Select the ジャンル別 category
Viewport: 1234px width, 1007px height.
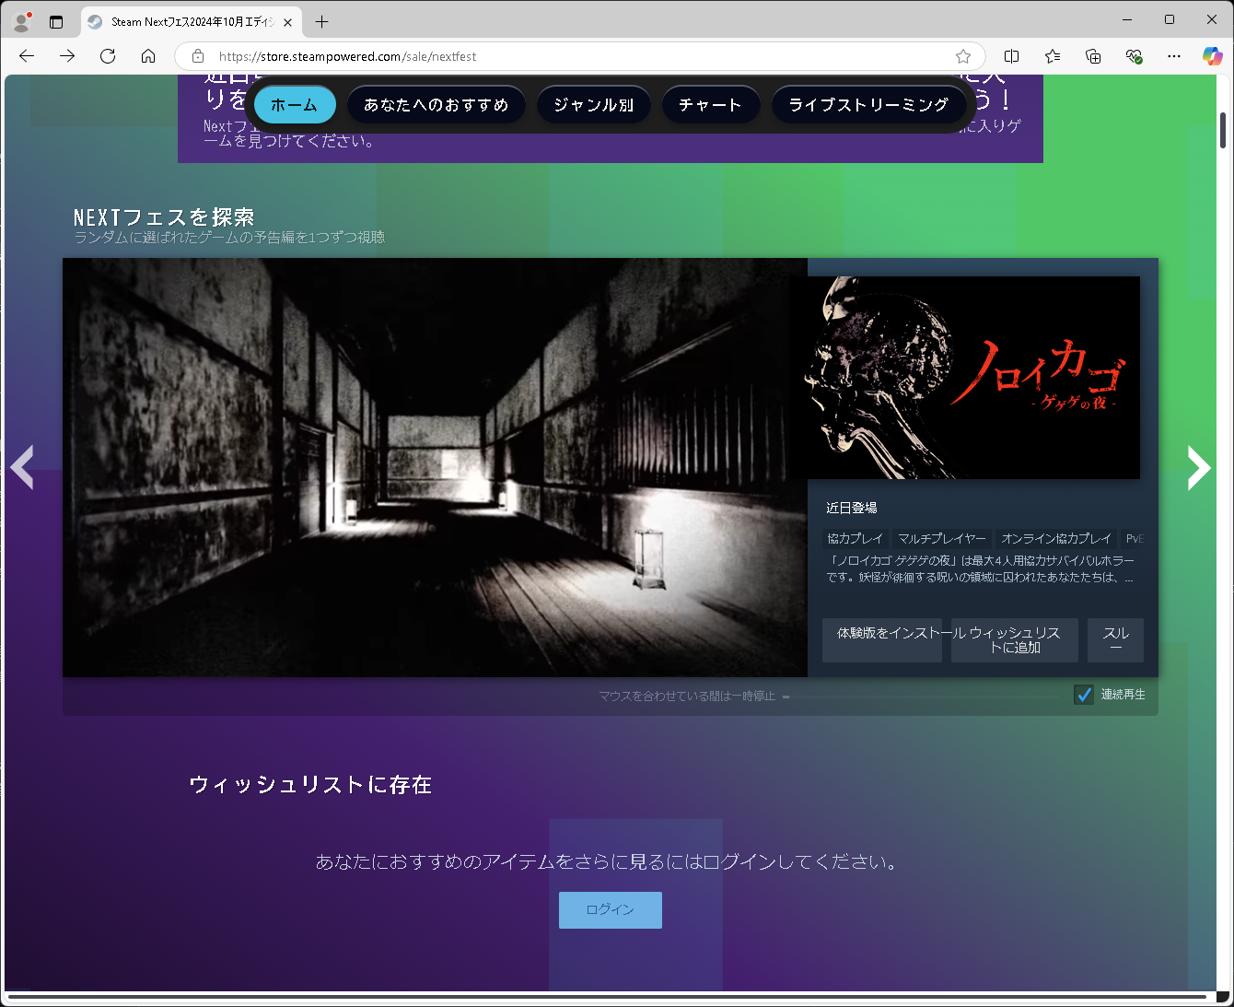coord(593,104)
